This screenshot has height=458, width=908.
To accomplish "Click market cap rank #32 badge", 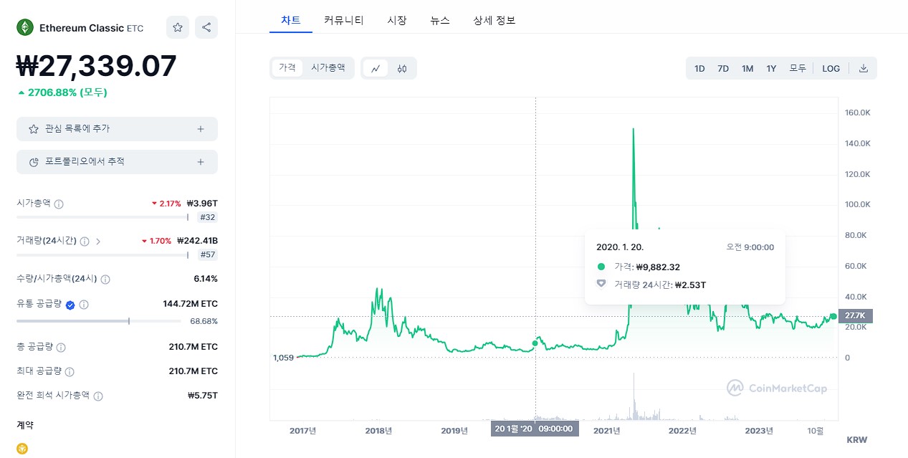I will click(207, 217).
